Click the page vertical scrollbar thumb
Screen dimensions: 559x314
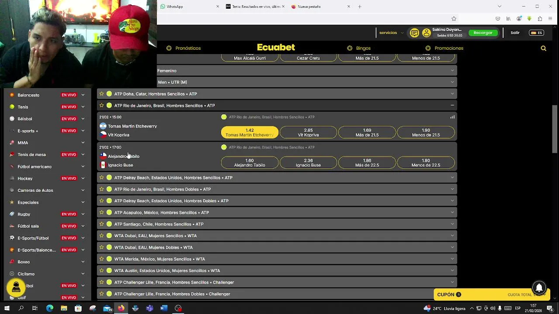pyautogui.click(x=555, y=129)
